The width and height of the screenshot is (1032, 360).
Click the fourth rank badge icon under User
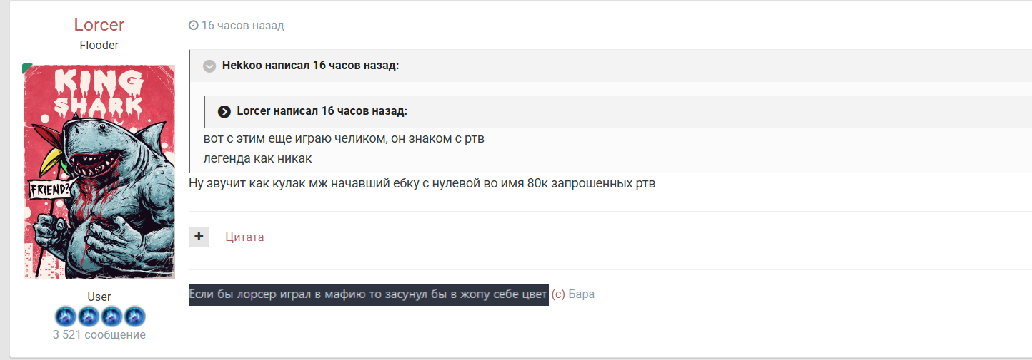(134, 316)
